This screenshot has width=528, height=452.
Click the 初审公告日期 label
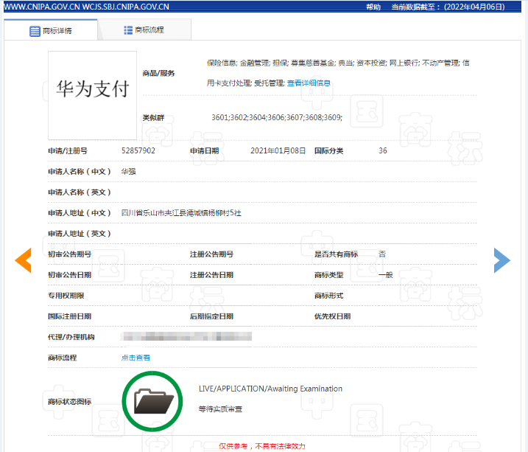[70, 275]
